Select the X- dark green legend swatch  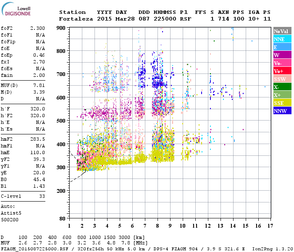click(282, 87)
